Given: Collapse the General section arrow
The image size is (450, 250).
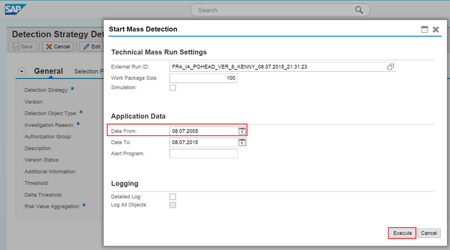Looking at the screenshot, I should point(22,71).
